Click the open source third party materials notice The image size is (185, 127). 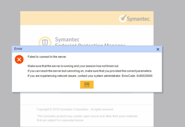pos(87,116)
